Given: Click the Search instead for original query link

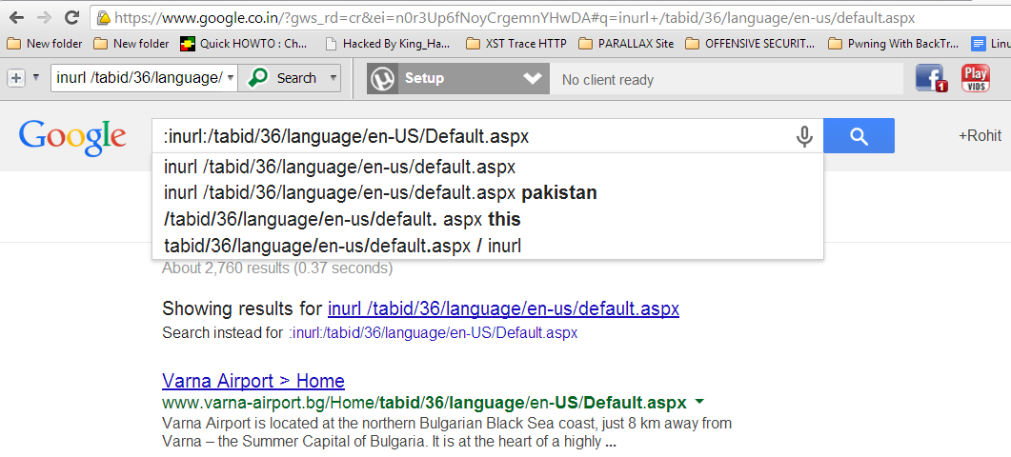Looking at the screenshot, I should click(434, 333).
